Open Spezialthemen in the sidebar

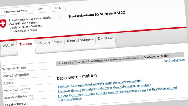point(16,104)
